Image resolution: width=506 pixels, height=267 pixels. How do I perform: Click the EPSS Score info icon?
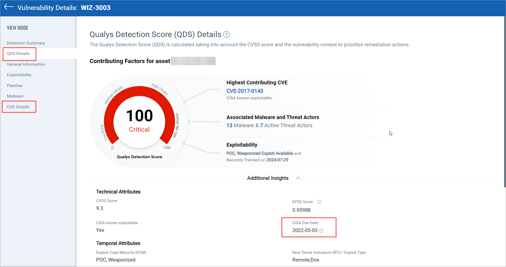pos(319,202)
